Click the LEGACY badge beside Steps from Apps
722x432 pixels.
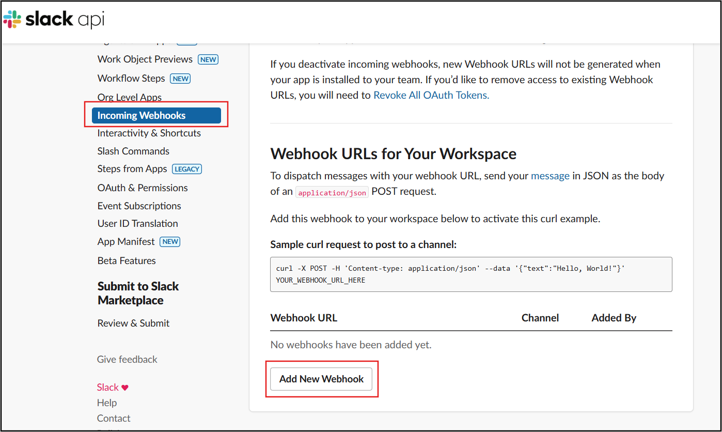click(x=187, y=169)
